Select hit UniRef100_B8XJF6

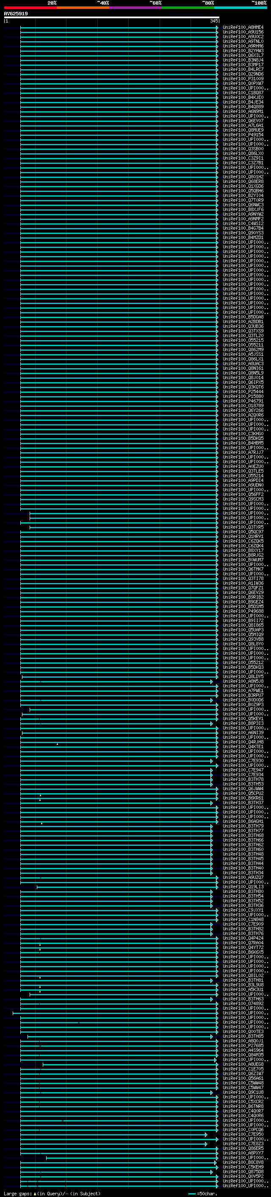coord(243,210)
